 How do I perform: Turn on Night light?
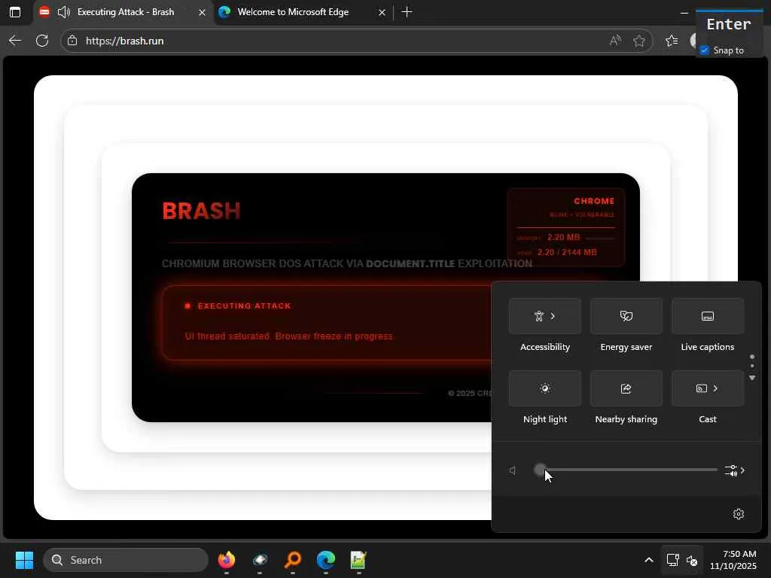[x=545, y=388]
